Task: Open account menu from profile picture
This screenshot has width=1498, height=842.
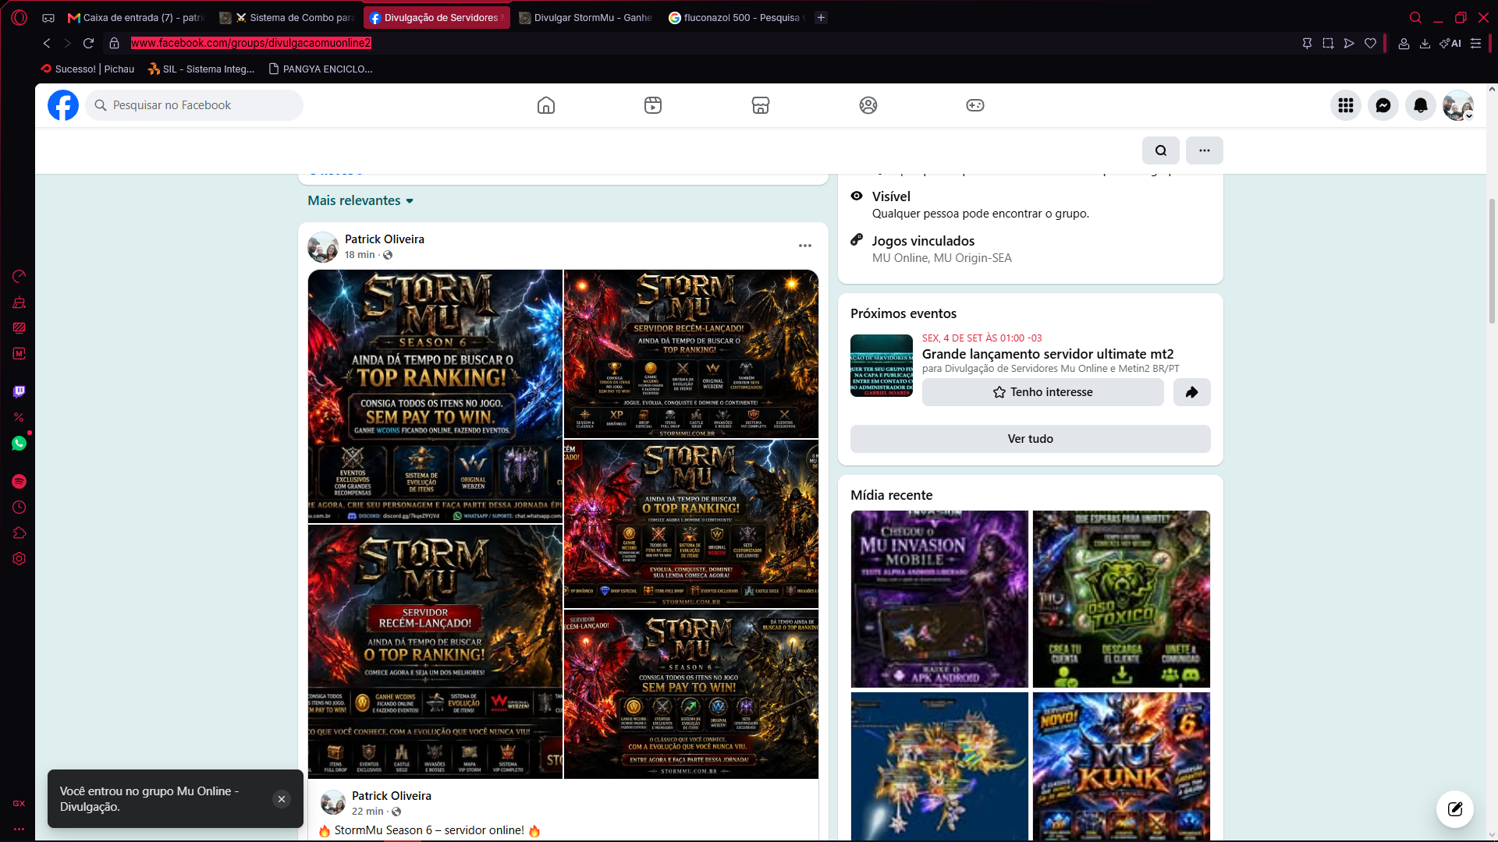Action: [x=1458, y=105]
